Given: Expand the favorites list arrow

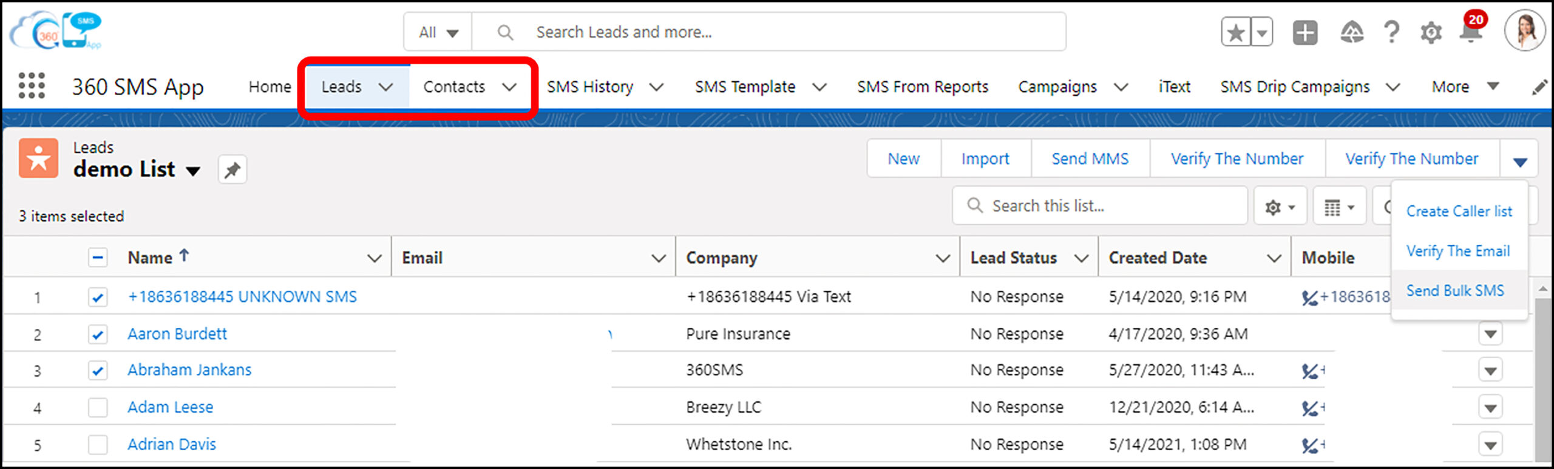Looking at the screenshot, I should (x=1261, y=32).
